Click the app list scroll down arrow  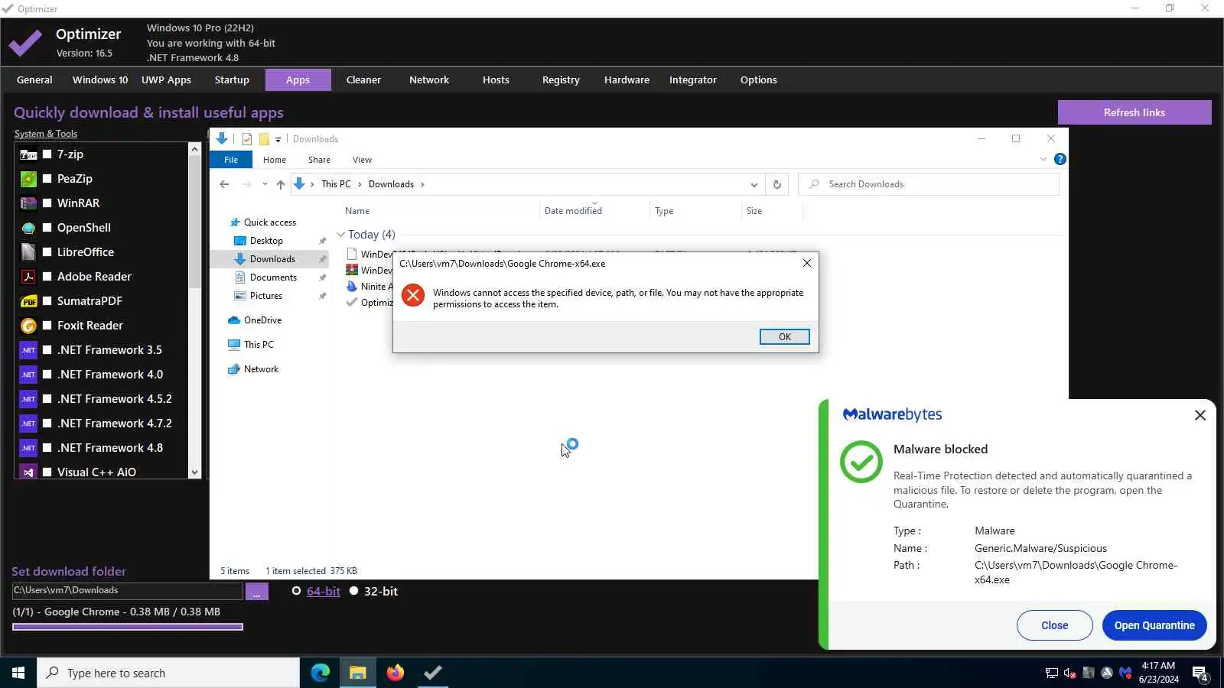(x=194, y=472)
